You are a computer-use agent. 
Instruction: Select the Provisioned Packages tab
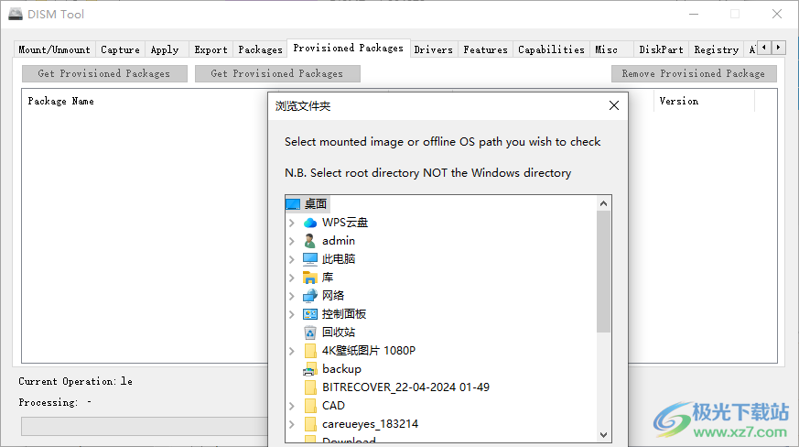pyautogui.click(x=349, y=48)
